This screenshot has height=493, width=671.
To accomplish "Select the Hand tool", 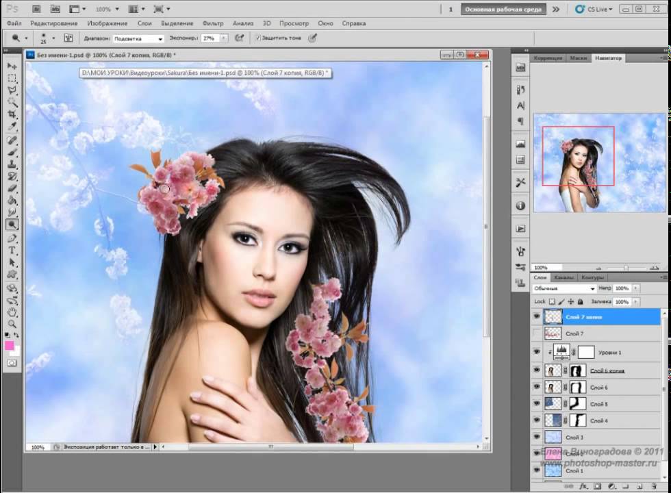I will (12, 312).
